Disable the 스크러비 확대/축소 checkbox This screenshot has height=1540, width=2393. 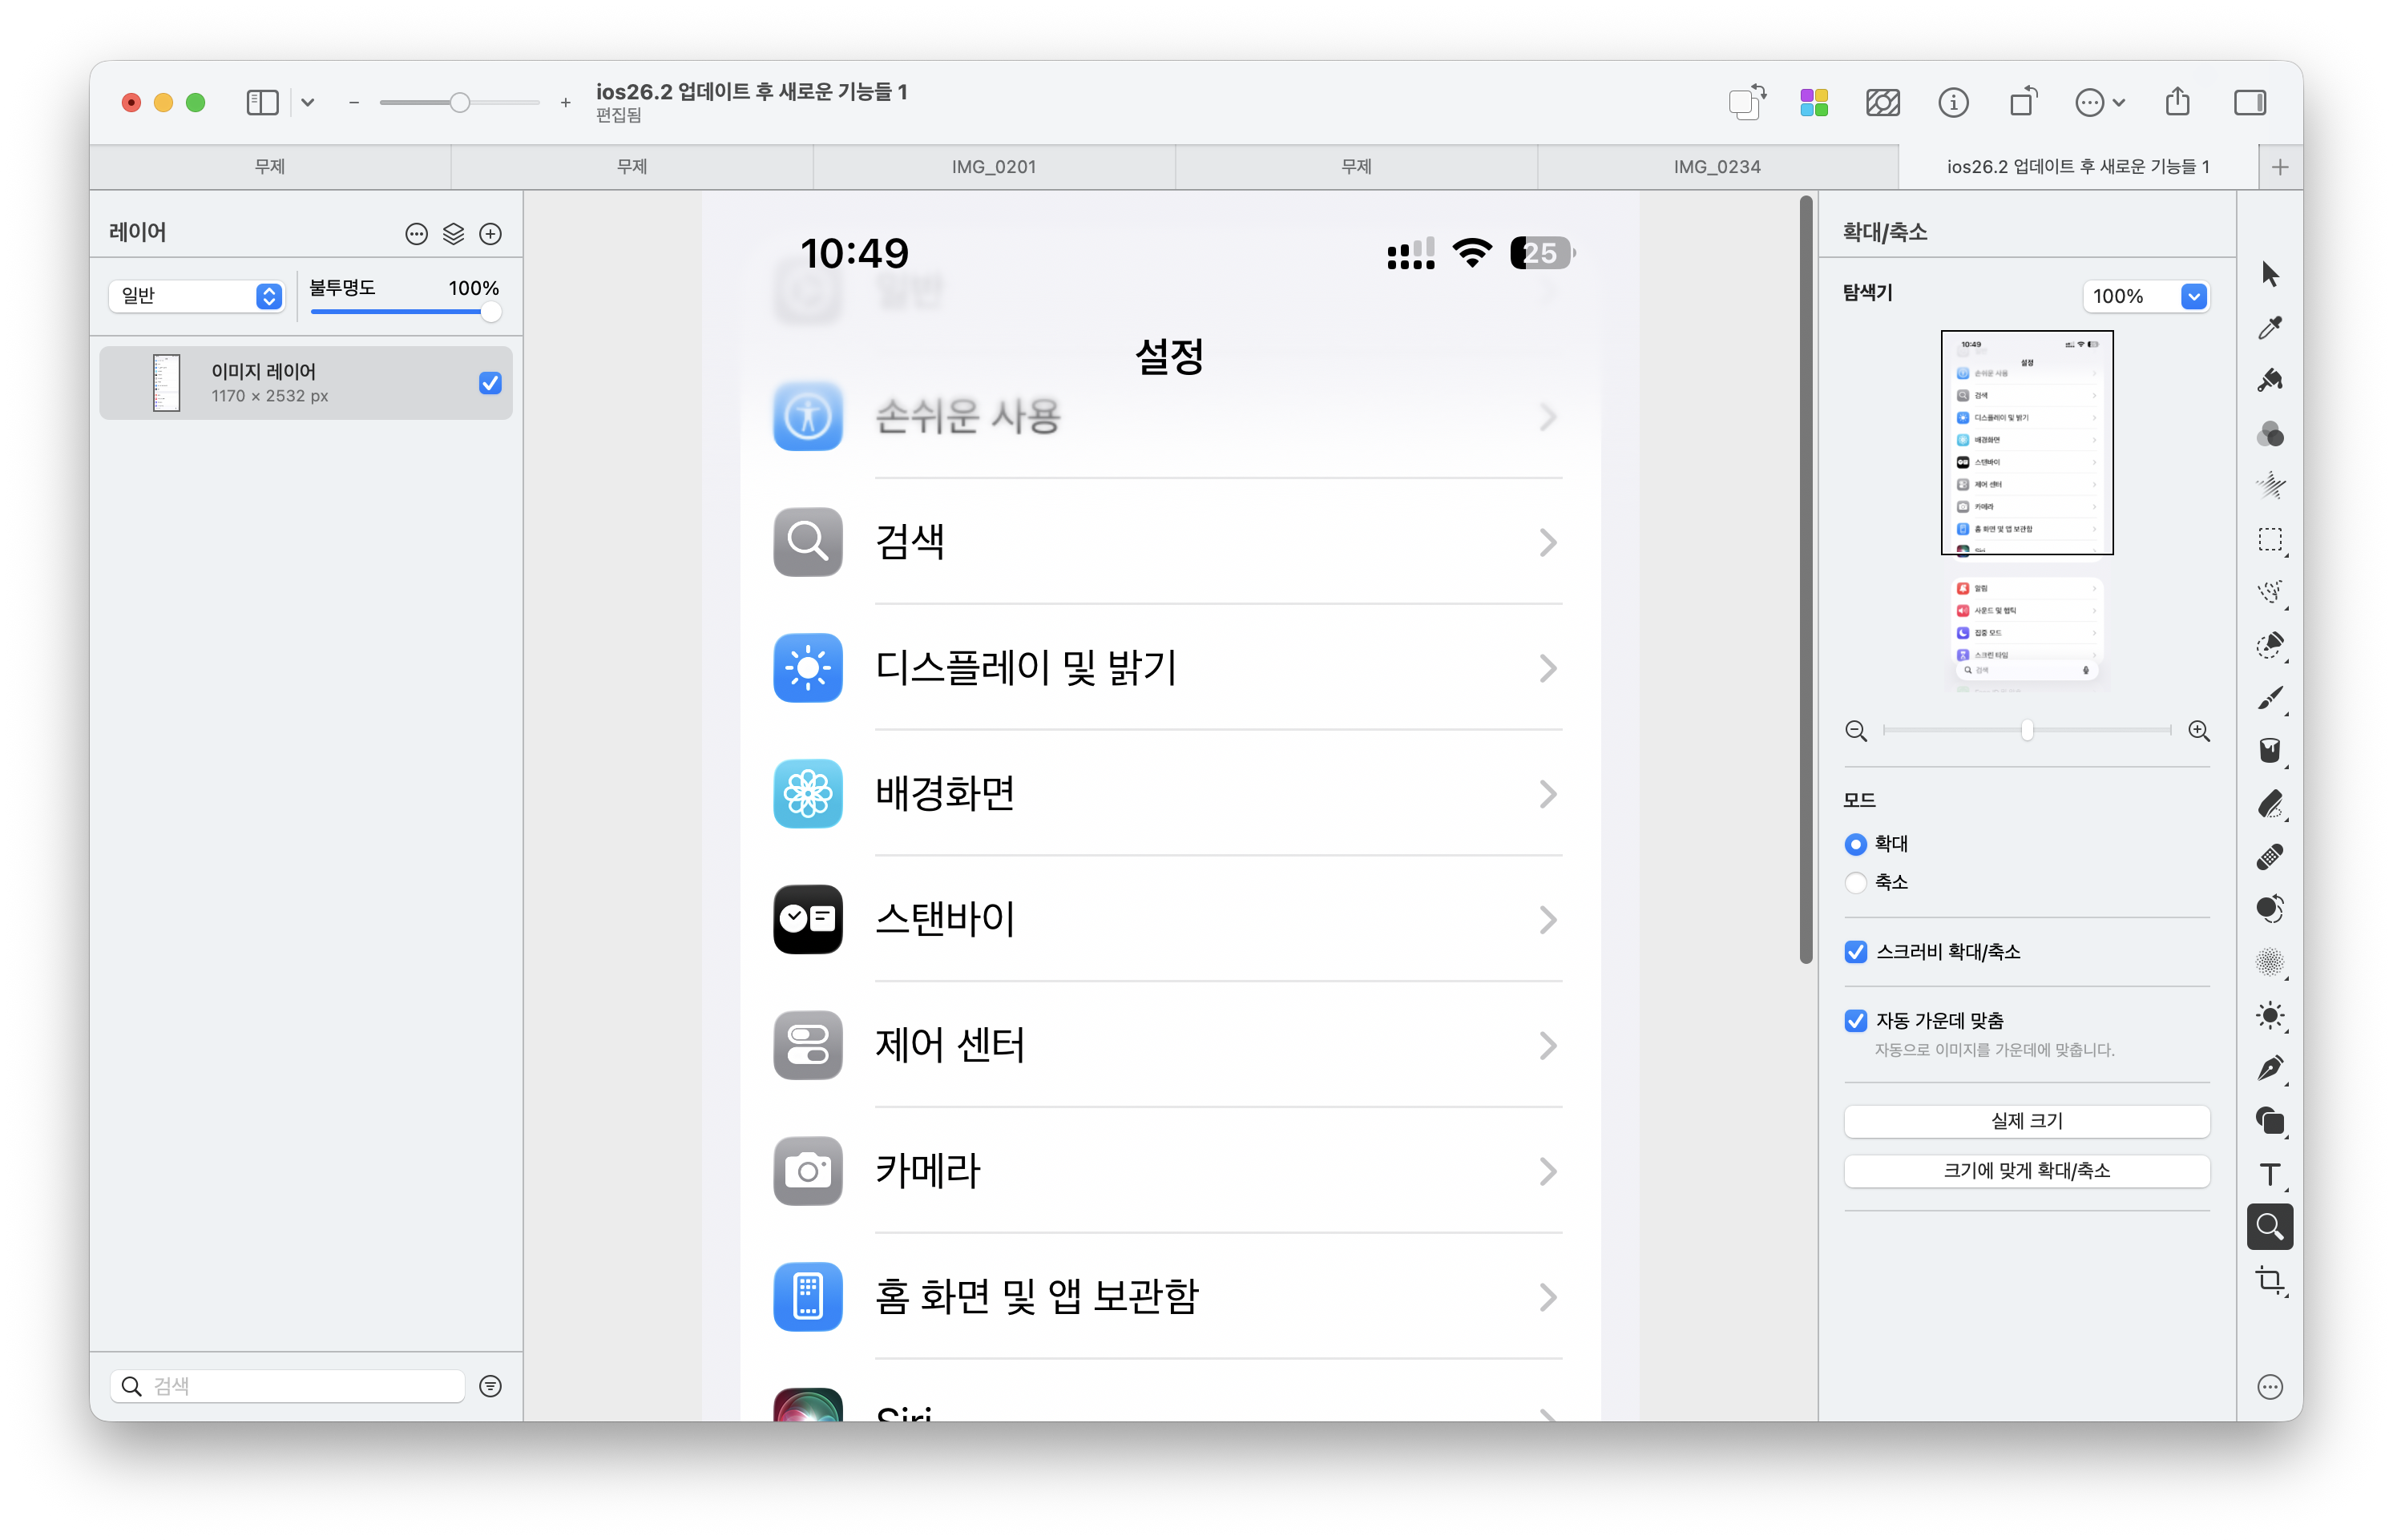1856,952
